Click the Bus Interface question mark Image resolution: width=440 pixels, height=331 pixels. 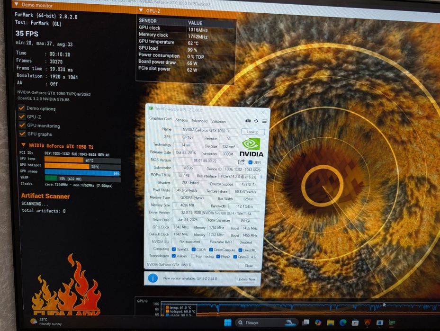coord(261,177)
